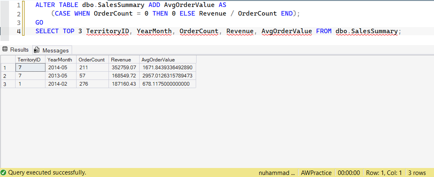Screen dimensions: 434x177
Task: Click the GO keyword on line 3
Action: tap(39, 23)
